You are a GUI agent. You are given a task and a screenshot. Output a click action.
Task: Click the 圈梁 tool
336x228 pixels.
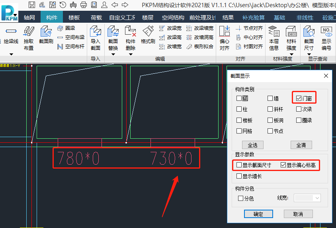(66, 28)
